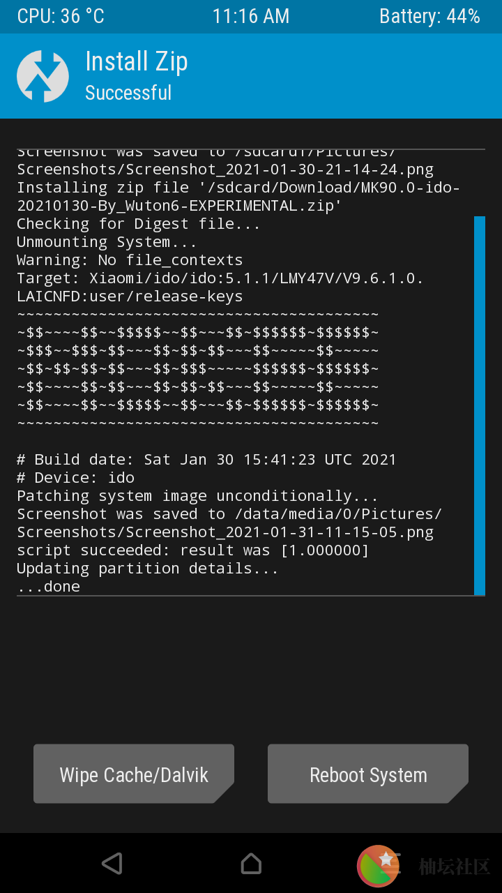Image resolution: width=502 pixels, height=893 pixels.
Task: Tap the ASCII art MOKEE banner
Action: [x=198, y=368]
